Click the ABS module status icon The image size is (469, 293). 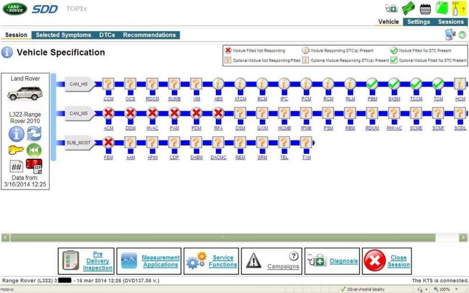(x=218, y=84)
